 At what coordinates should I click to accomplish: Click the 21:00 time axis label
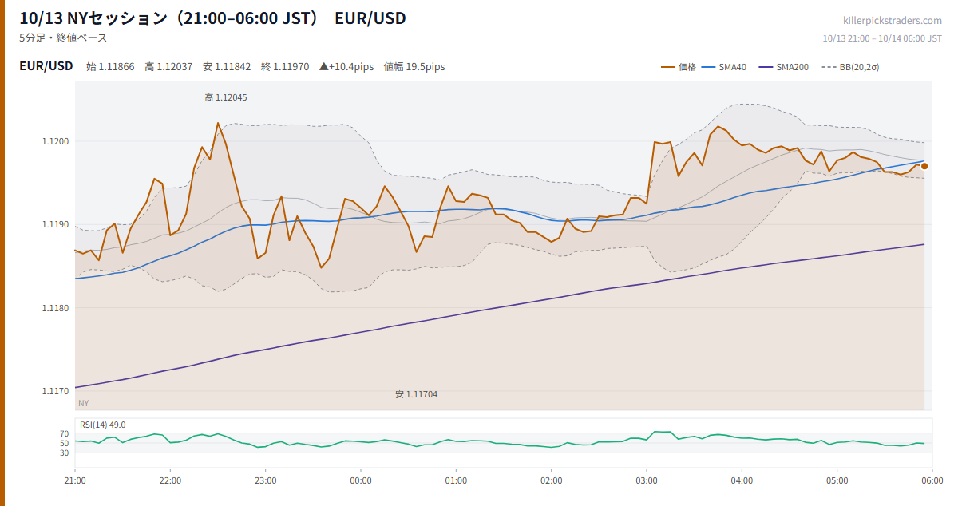(x=75, y=480)
